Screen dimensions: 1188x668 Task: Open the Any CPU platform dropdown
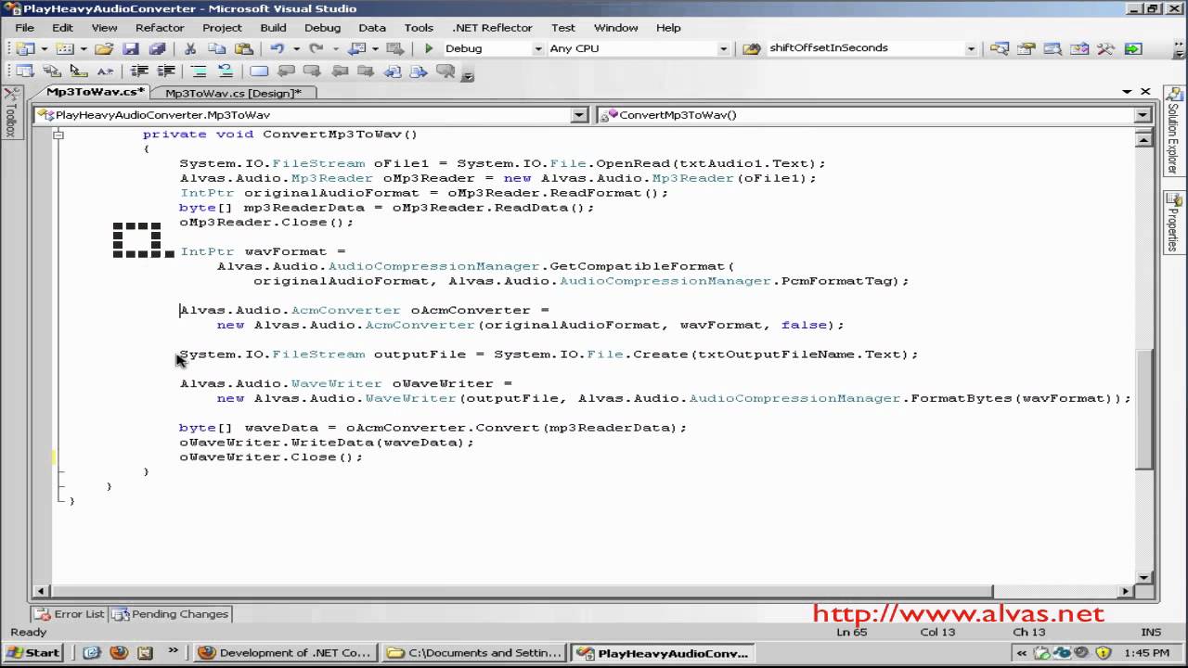click(x=723, y=48)
